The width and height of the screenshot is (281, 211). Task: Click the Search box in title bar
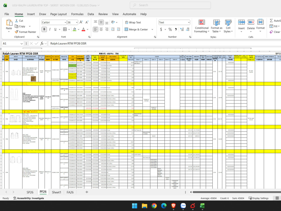(x=170, y=5)
